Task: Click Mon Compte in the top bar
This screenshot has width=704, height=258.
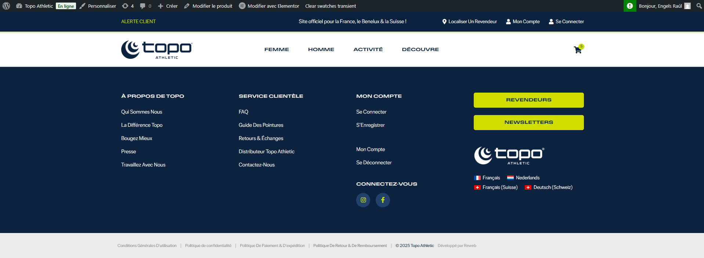Action: tap(523, 21)
